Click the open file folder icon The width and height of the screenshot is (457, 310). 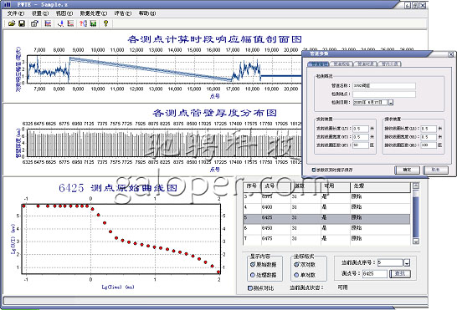pos(12,23)
